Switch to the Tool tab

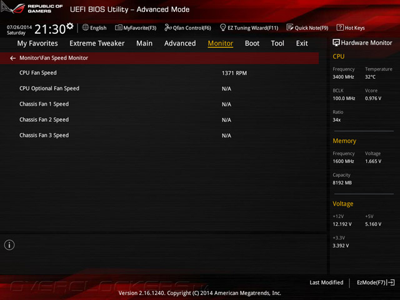click(277, 43)
